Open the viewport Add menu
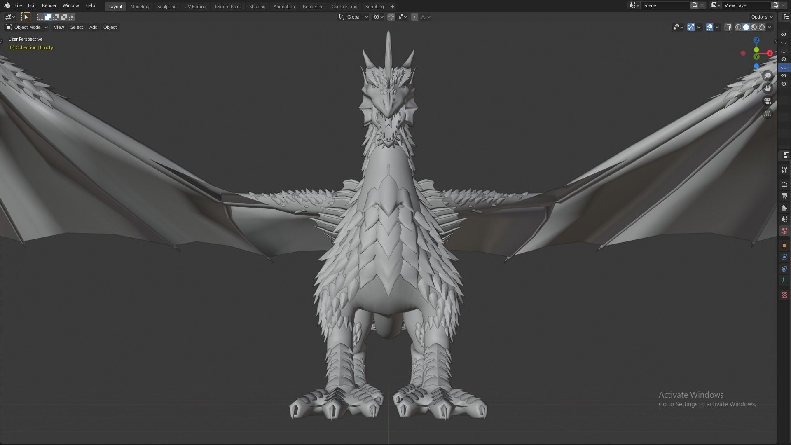 tap(93, 27)
